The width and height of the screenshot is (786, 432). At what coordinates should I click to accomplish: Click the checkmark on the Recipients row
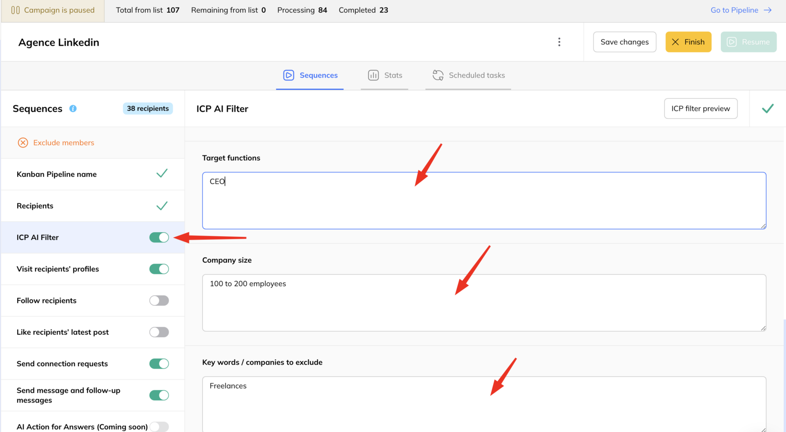click(162, 206)
